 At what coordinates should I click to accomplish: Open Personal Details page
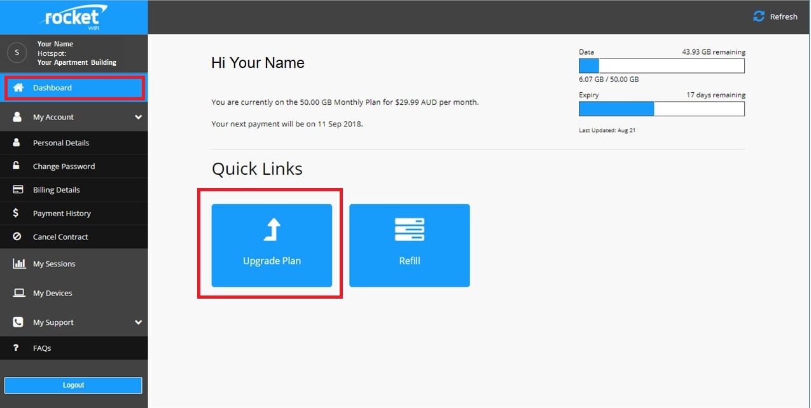(x=74, y=143)
